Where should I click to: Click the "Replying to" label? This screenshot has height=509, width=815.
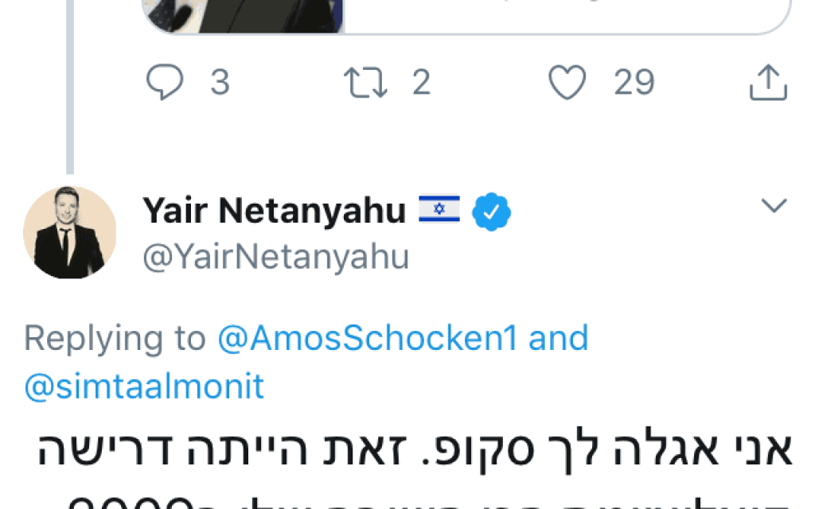115,338
